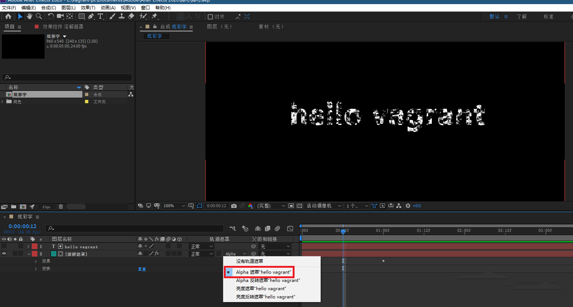Screen dimensions: 573x307
Task: Select the Pen tool
Action: (x=91, y=16)
